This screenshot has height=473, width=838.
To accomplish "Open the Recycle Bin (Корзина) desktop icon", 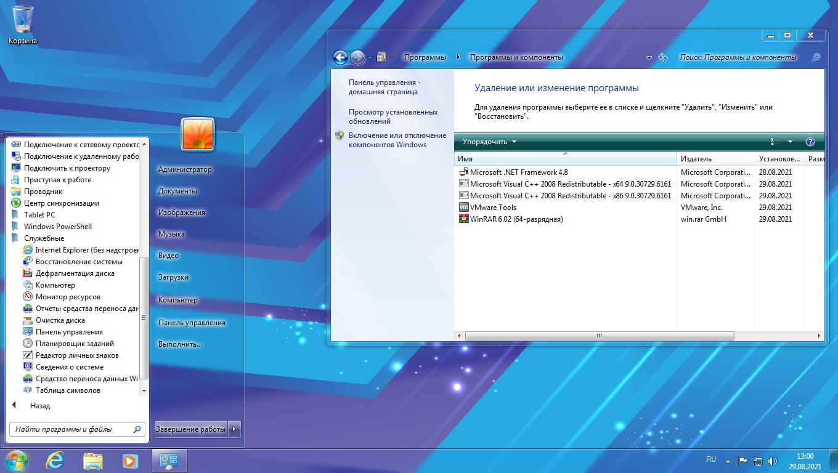I will click(23, 25).
